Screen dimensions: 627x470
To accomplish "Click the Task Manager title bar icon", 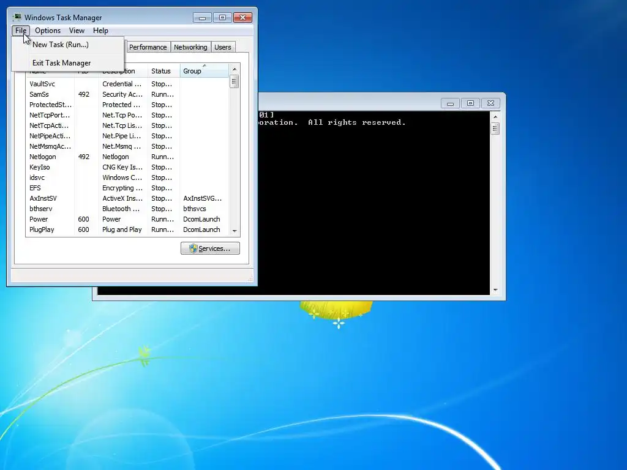I will [x=17, y=17].
